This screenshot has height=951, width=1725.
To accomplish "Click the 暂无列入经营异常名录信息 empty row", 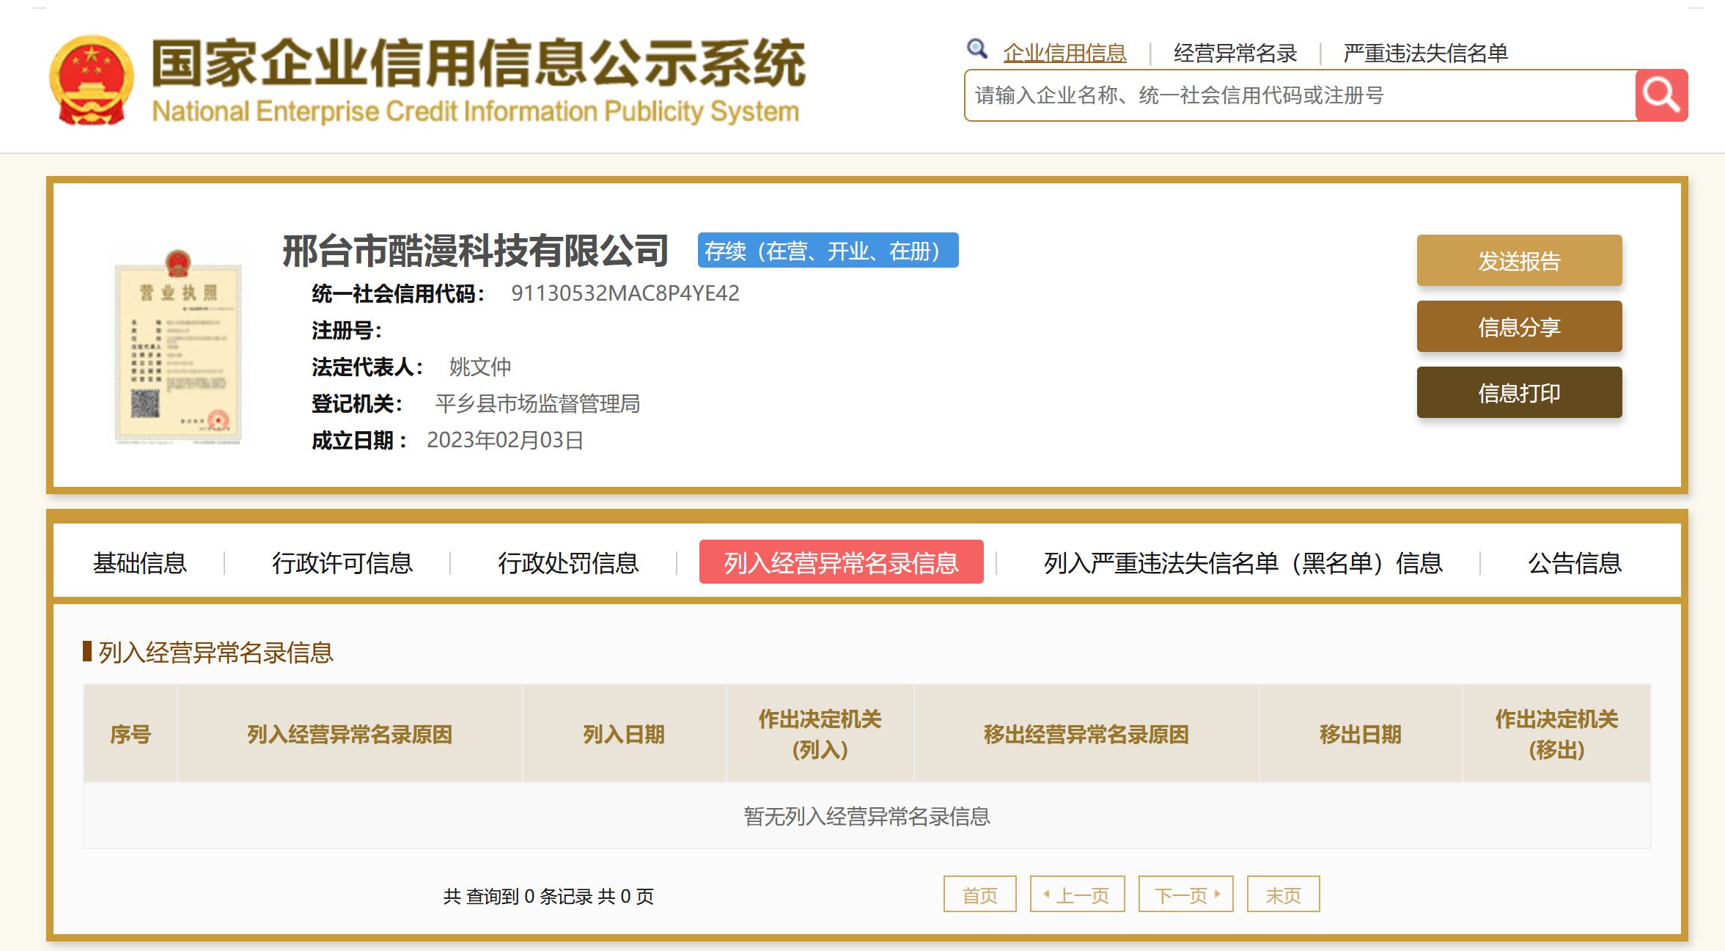I will [867, 816].
